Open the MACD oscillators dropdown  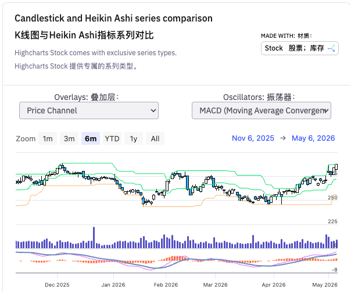(x=262, y=110)
